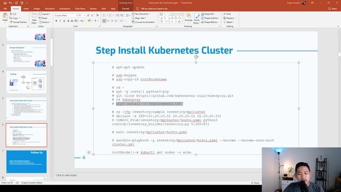Toggle Underline formatting
The height and width of the screenshot is (192, 341).
(64, 21)
